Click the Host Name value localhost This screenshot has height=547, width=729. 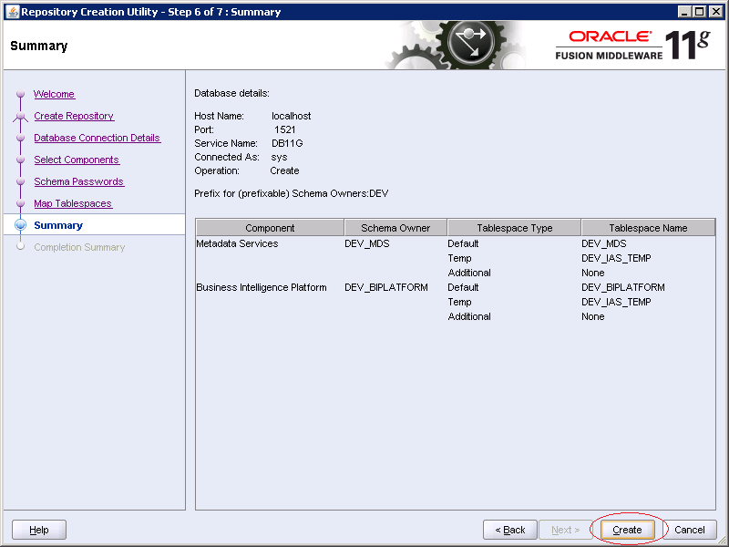pos(291,116)
